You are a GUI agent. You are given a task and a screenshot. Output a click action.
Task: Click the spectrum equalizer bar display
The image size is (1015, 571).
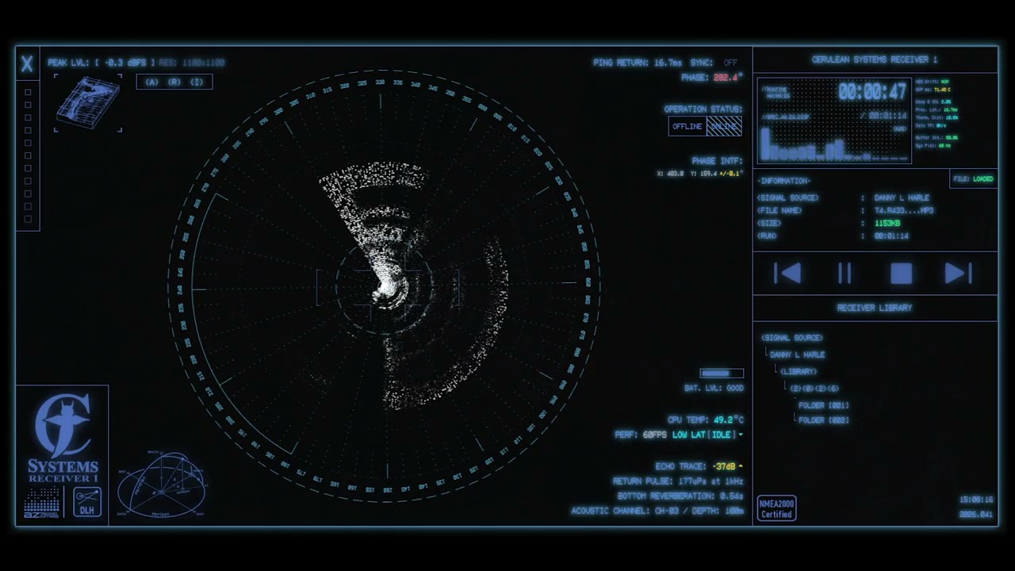834,144
